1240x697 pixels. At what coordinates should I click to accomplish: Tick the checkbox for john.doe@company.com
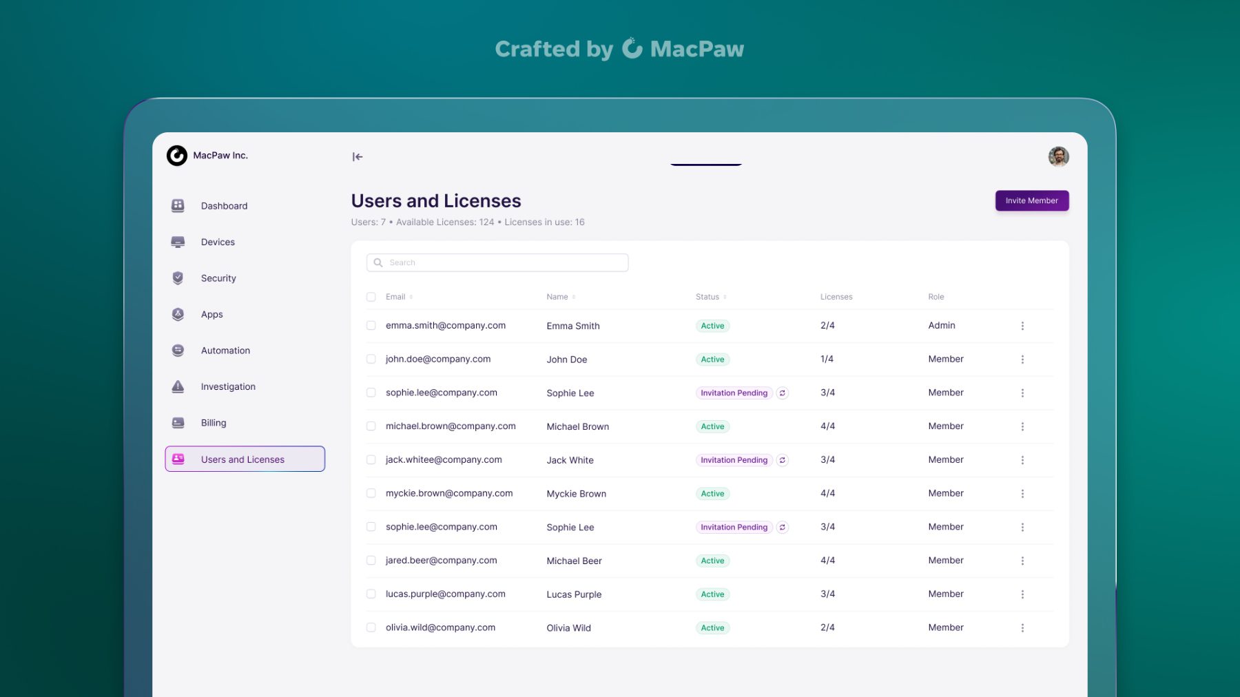(371, 360)
